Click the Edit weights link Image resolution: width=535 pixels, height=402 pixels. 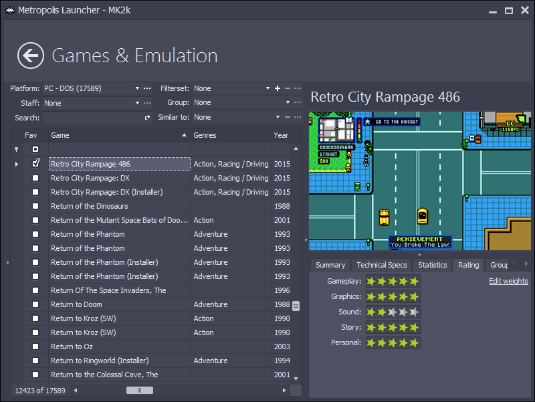tap(508, 281)
